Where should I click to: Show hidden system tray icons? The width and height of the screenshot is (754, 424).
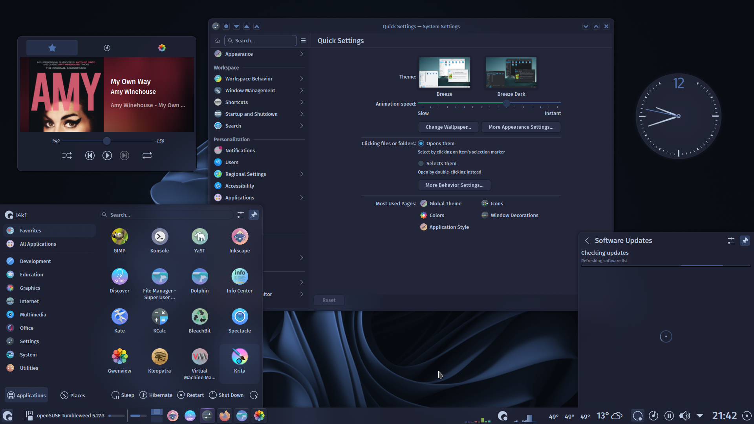(700, 416)
